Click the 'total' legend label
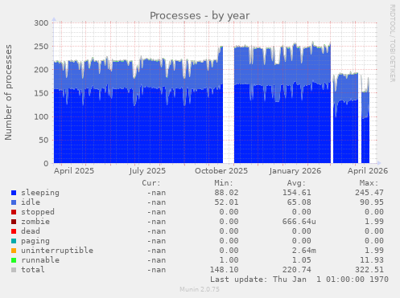The width and height of the screenshot is (400, 298). pos(33,270)
